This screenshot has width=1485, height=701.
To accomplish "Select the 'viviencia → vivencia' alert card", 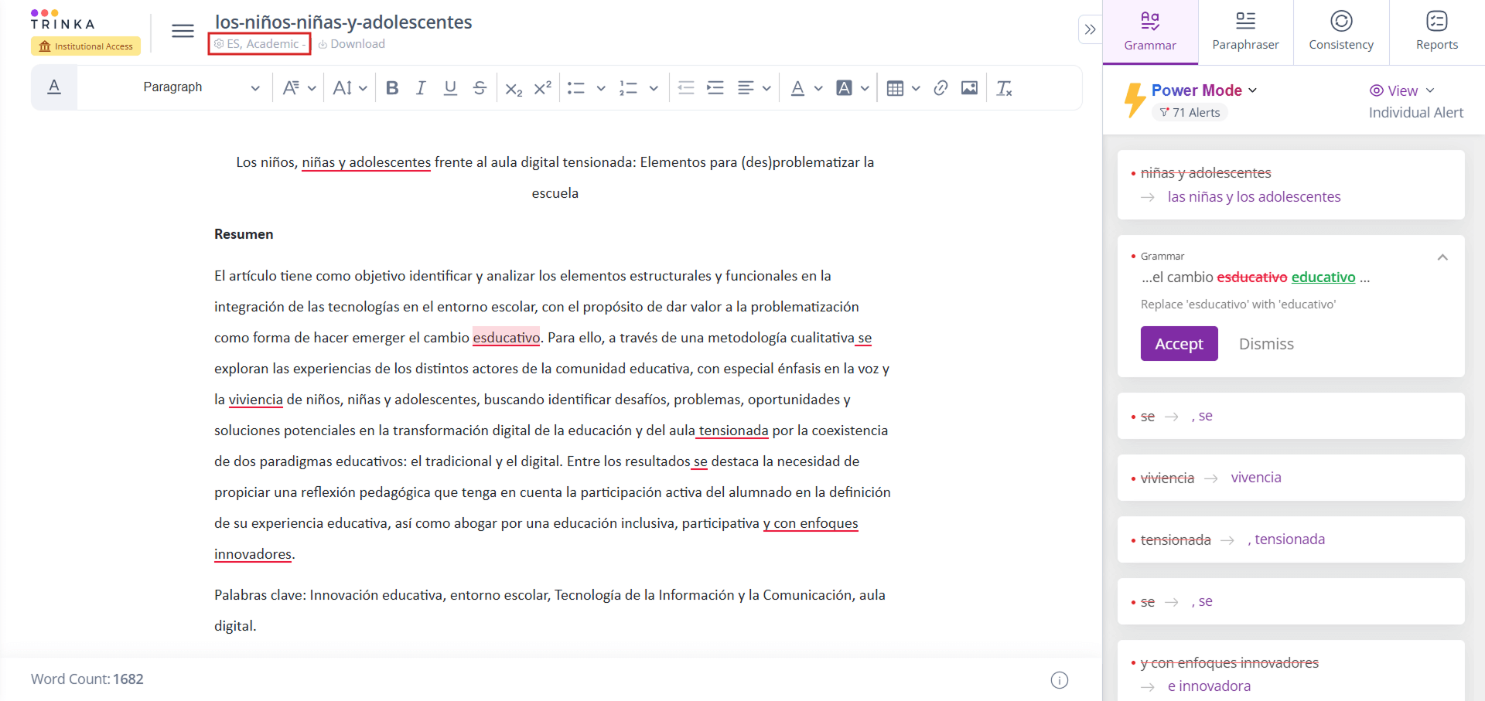I will coord(1291,478).
